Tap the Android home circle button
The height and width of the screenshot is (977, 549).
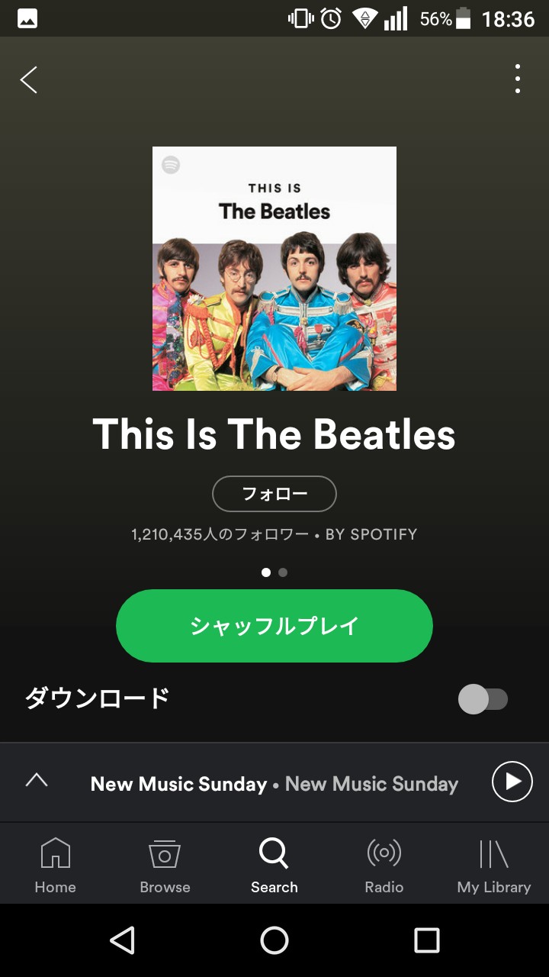[274, 940]
